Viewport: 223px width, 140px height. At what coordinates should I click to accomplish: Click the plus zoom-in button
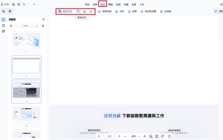click(145, 136)
